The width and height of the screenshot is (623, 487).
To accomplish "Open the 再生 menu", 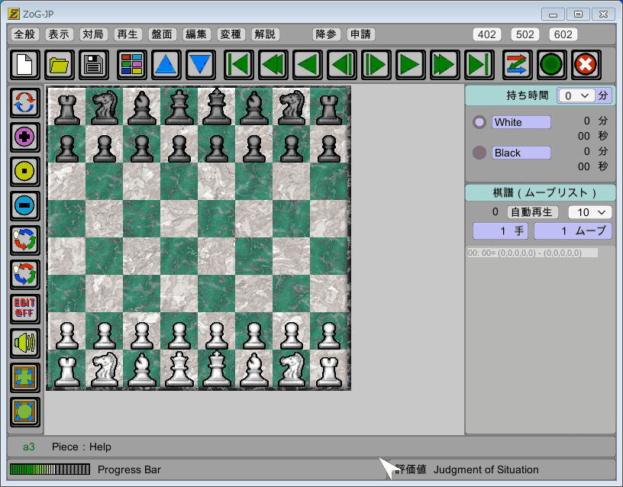I will [x=128, y=34].
